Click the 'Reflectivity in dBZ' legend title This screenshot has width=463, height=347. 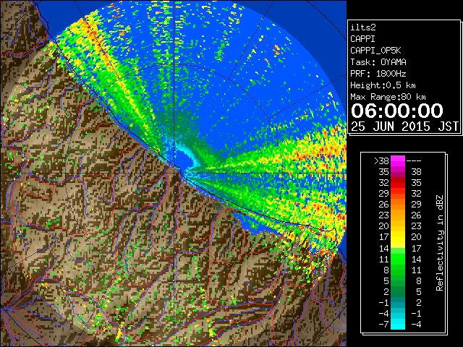coord(440,243)
